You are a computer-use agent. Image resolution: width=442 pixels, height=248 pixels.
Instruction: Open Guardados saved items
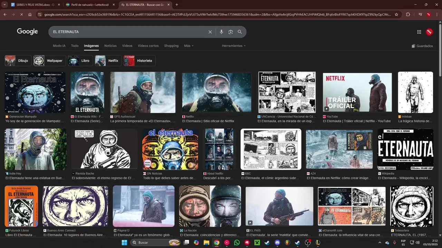[x=422, y=46]
